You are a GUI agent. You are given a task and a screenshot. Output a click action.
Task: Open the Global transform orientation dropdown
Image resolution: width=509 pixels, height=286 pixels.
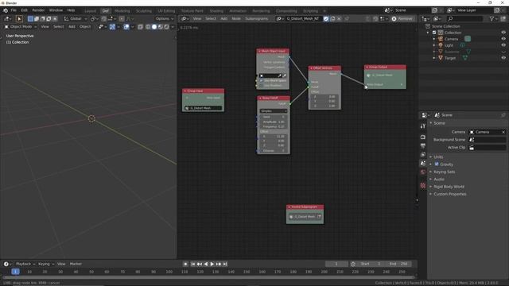pos(76,19)
